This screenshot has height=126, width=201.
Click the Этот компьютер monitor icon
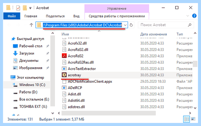tap(13, 77)
